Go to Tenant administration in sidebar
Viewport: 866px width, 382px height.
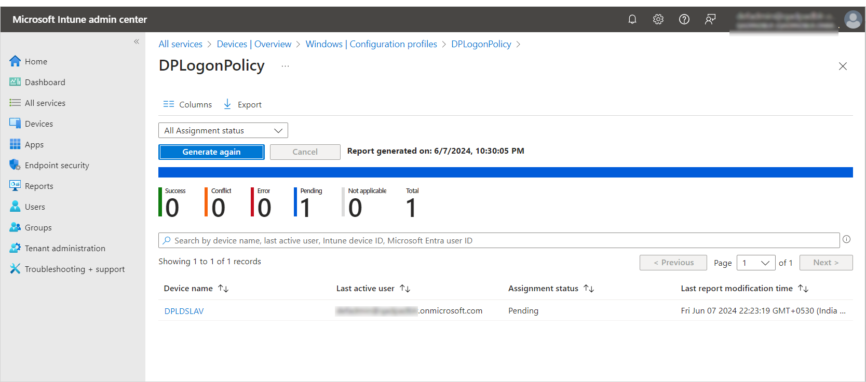tap(64, 248)
